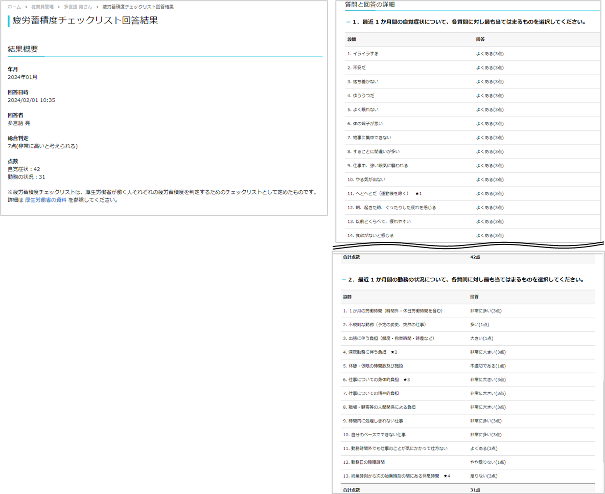Click row 13. 以前とくらべて、疲れやすい
Screen dimensions: 605x494
coord(473,221)
